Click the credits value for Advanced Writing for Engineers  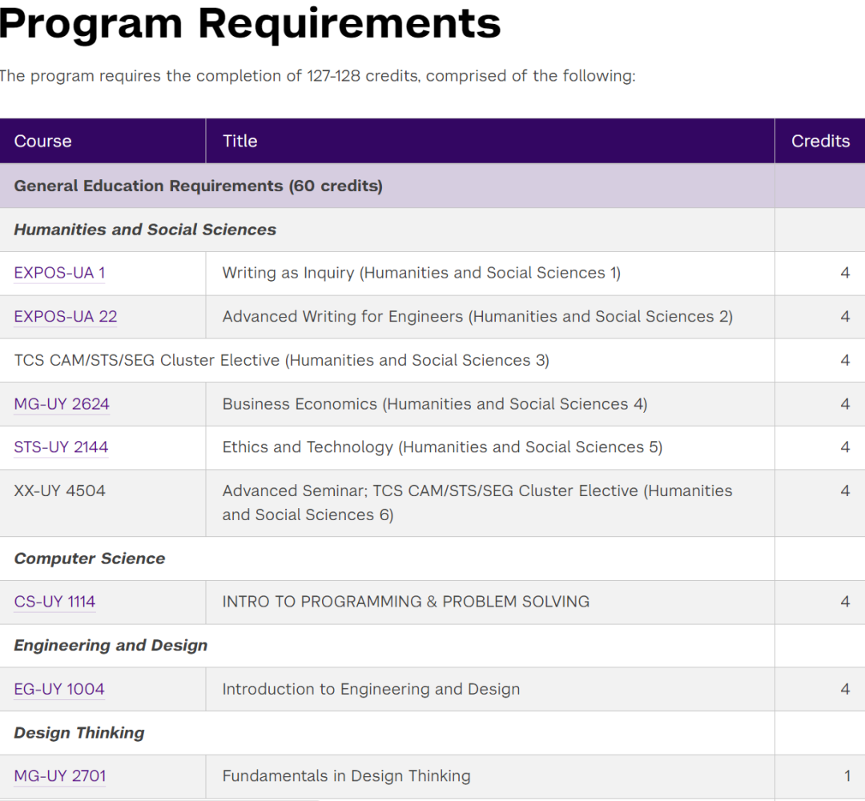click(845, 316)
